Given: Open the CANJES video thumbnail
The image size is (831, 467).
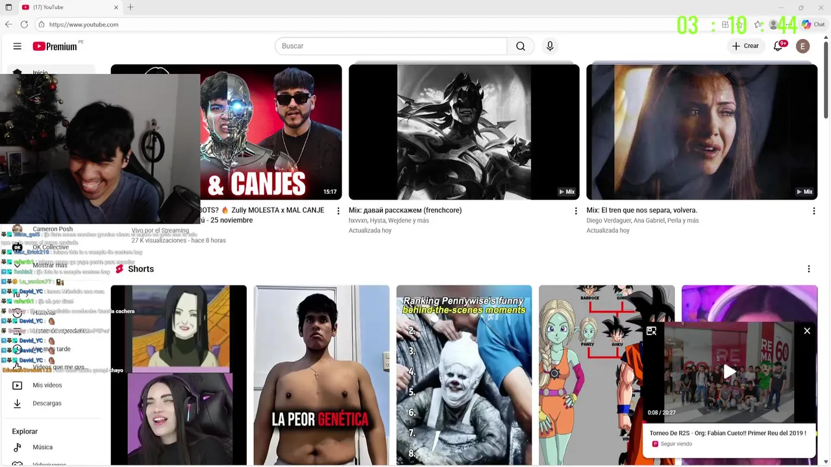Looking at the screenshot, I should tap(271, 132).
